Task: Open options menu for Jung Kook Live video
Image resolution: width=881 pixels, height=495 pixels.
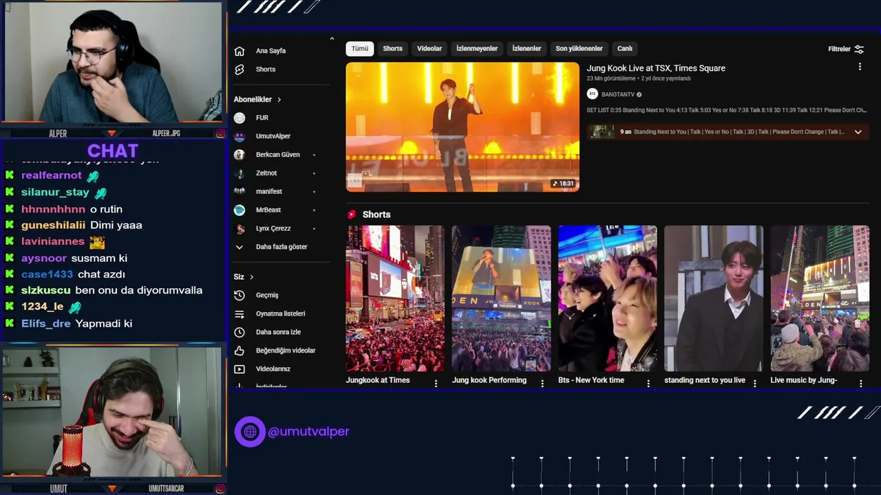Action: (x=860, y=67)
